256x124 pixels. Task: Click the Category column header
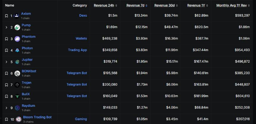tap(80, 5)
